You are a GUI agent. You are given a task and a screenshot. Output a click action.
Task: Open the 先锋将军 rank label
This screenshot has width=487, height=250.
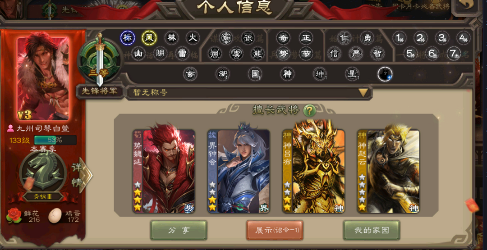(x=100, y=91)
